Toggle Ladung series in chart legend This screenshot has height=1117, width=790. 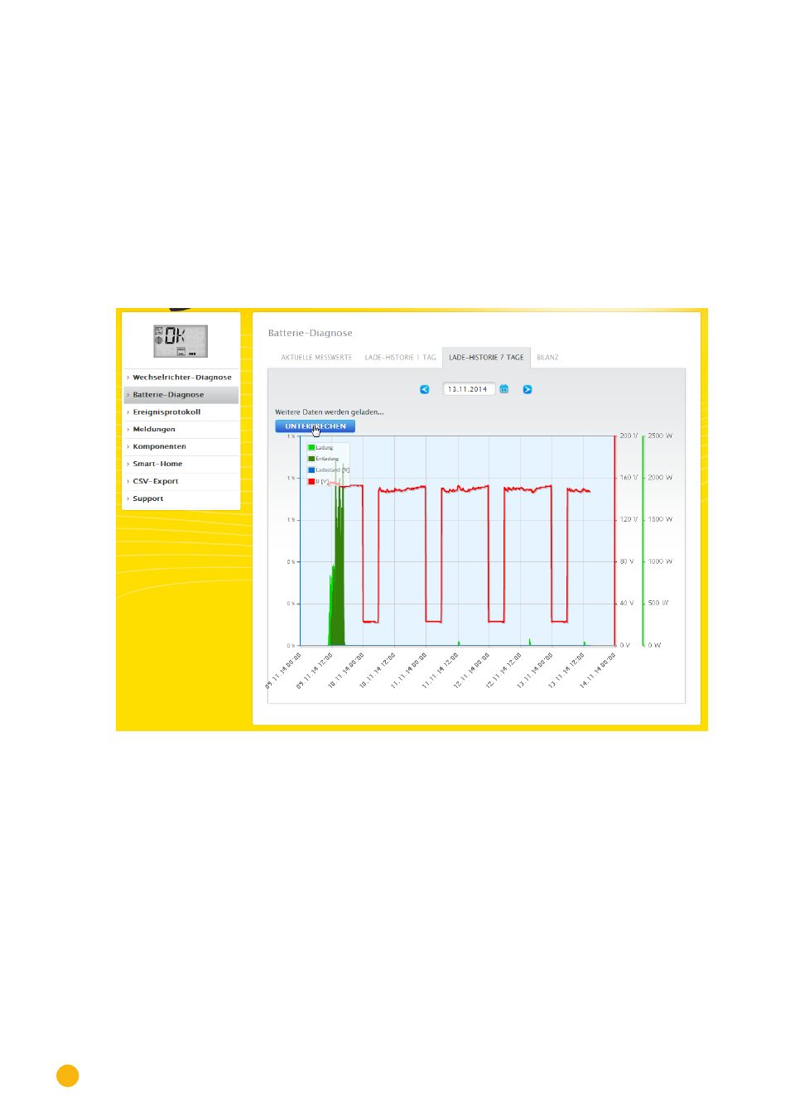[320, 447]
